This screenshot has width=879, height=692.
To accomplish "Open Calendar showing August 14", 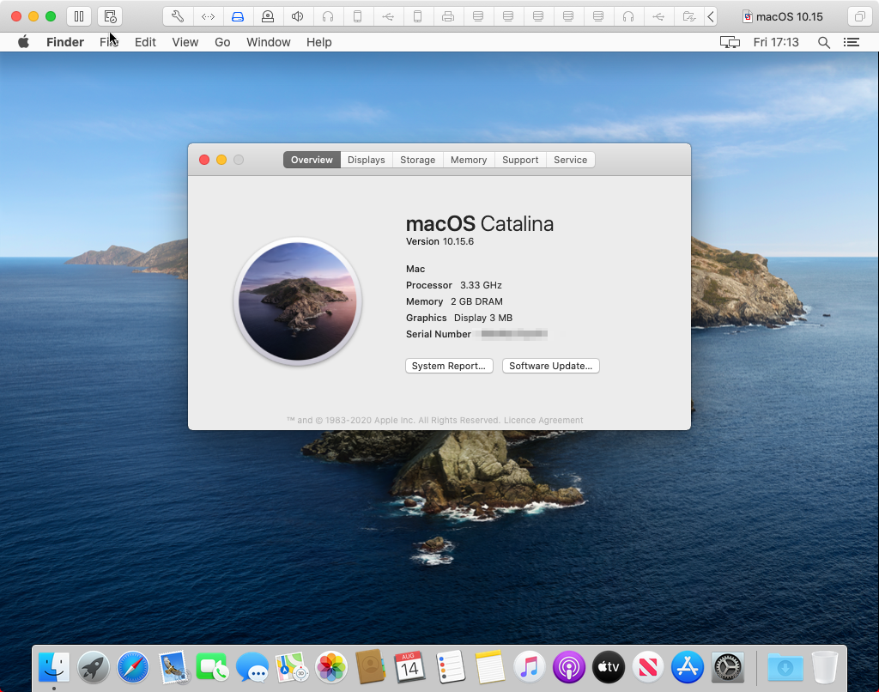I will pyautogui.click(x=409, y=667).
